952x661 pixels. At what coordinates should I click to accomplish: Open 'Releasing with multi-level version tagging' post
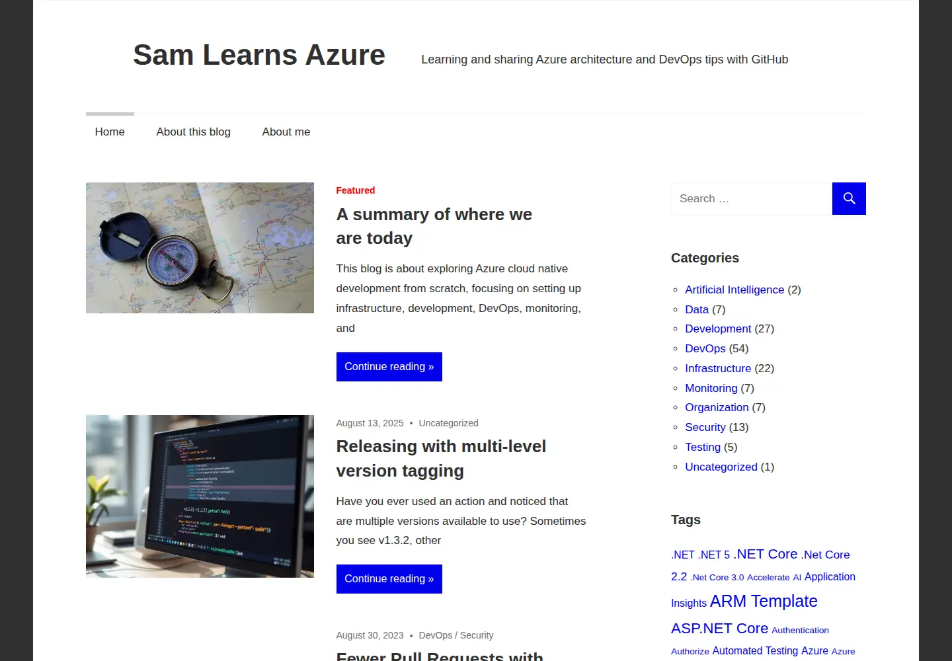(441, 459)
